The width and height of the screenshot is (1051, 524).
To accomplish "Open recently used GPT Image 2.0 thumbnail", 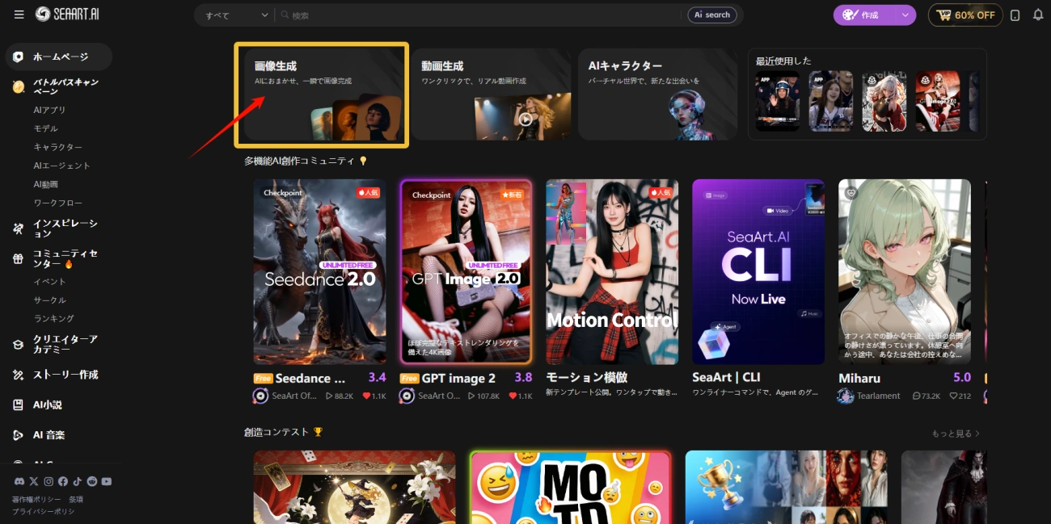I will [x=938, y=102].
